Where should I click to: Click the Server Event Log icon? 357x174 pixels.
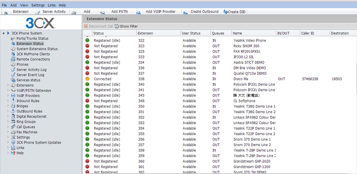[x=13, y=75]
